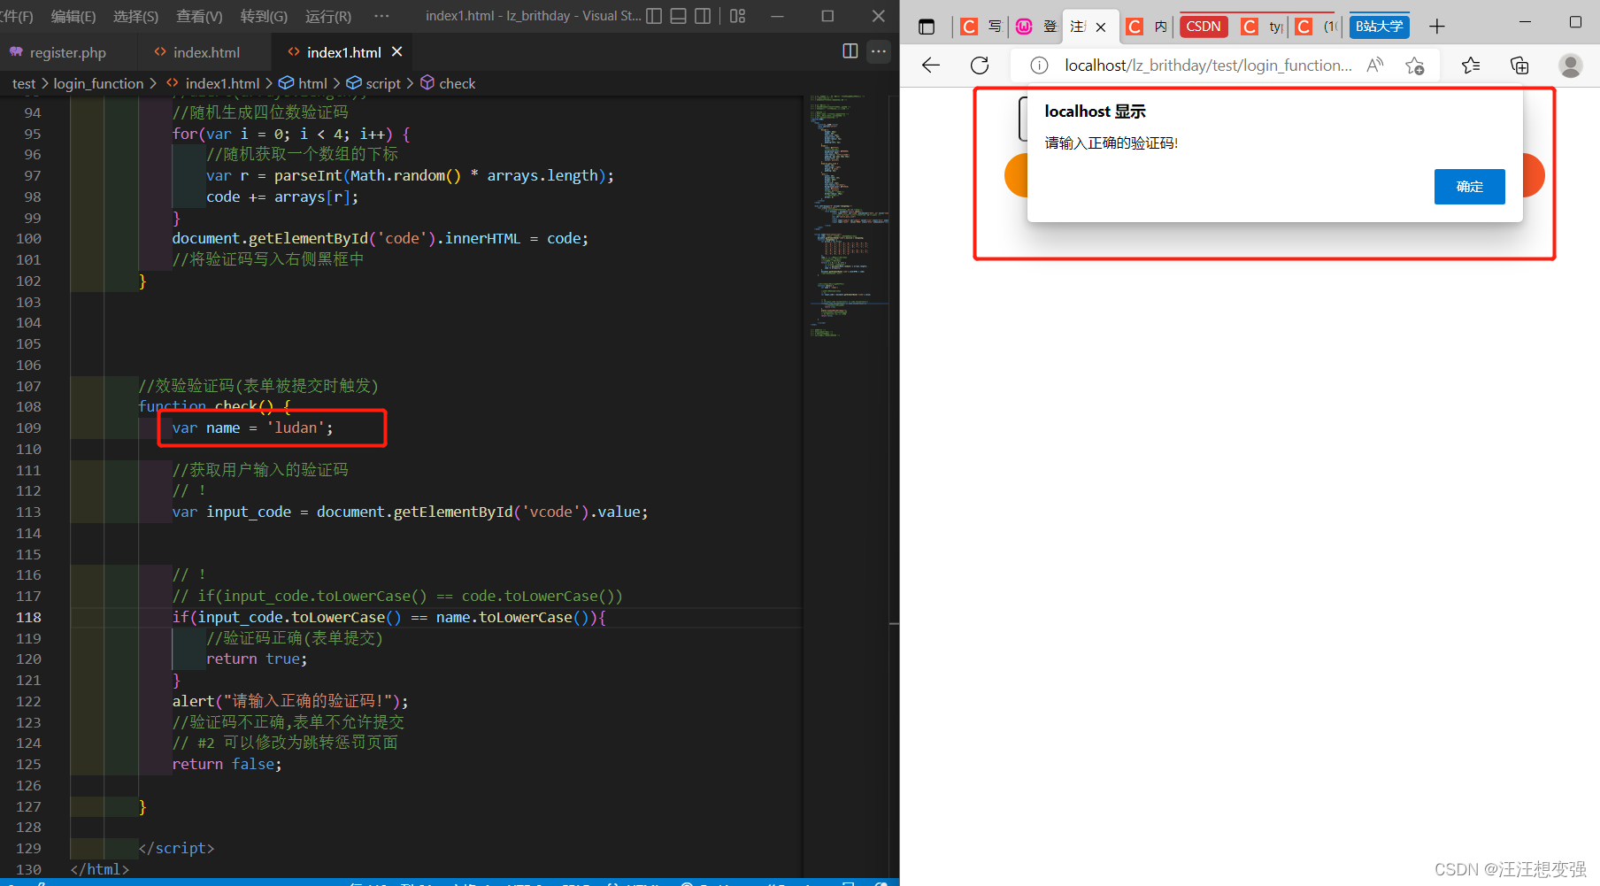Select the red CSDN tab group label
The width and height of the screenshot is (1600, 886).
(1204, 27)
